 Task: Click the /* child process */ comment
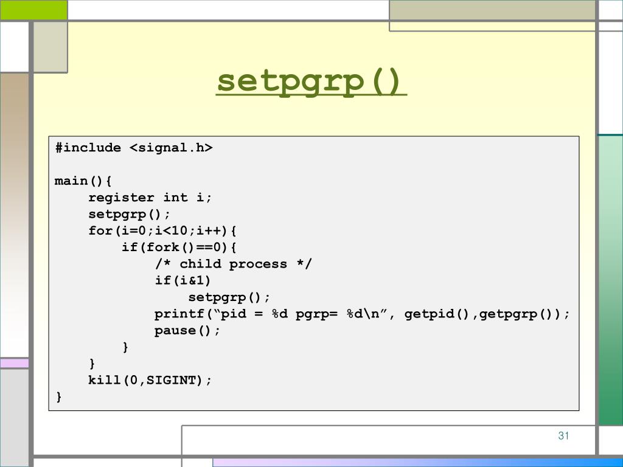[x=233, y=264]
